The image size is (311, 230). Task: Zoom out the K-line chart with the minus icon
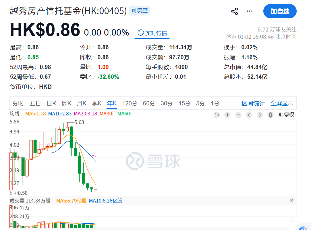[x=238, y=115]
